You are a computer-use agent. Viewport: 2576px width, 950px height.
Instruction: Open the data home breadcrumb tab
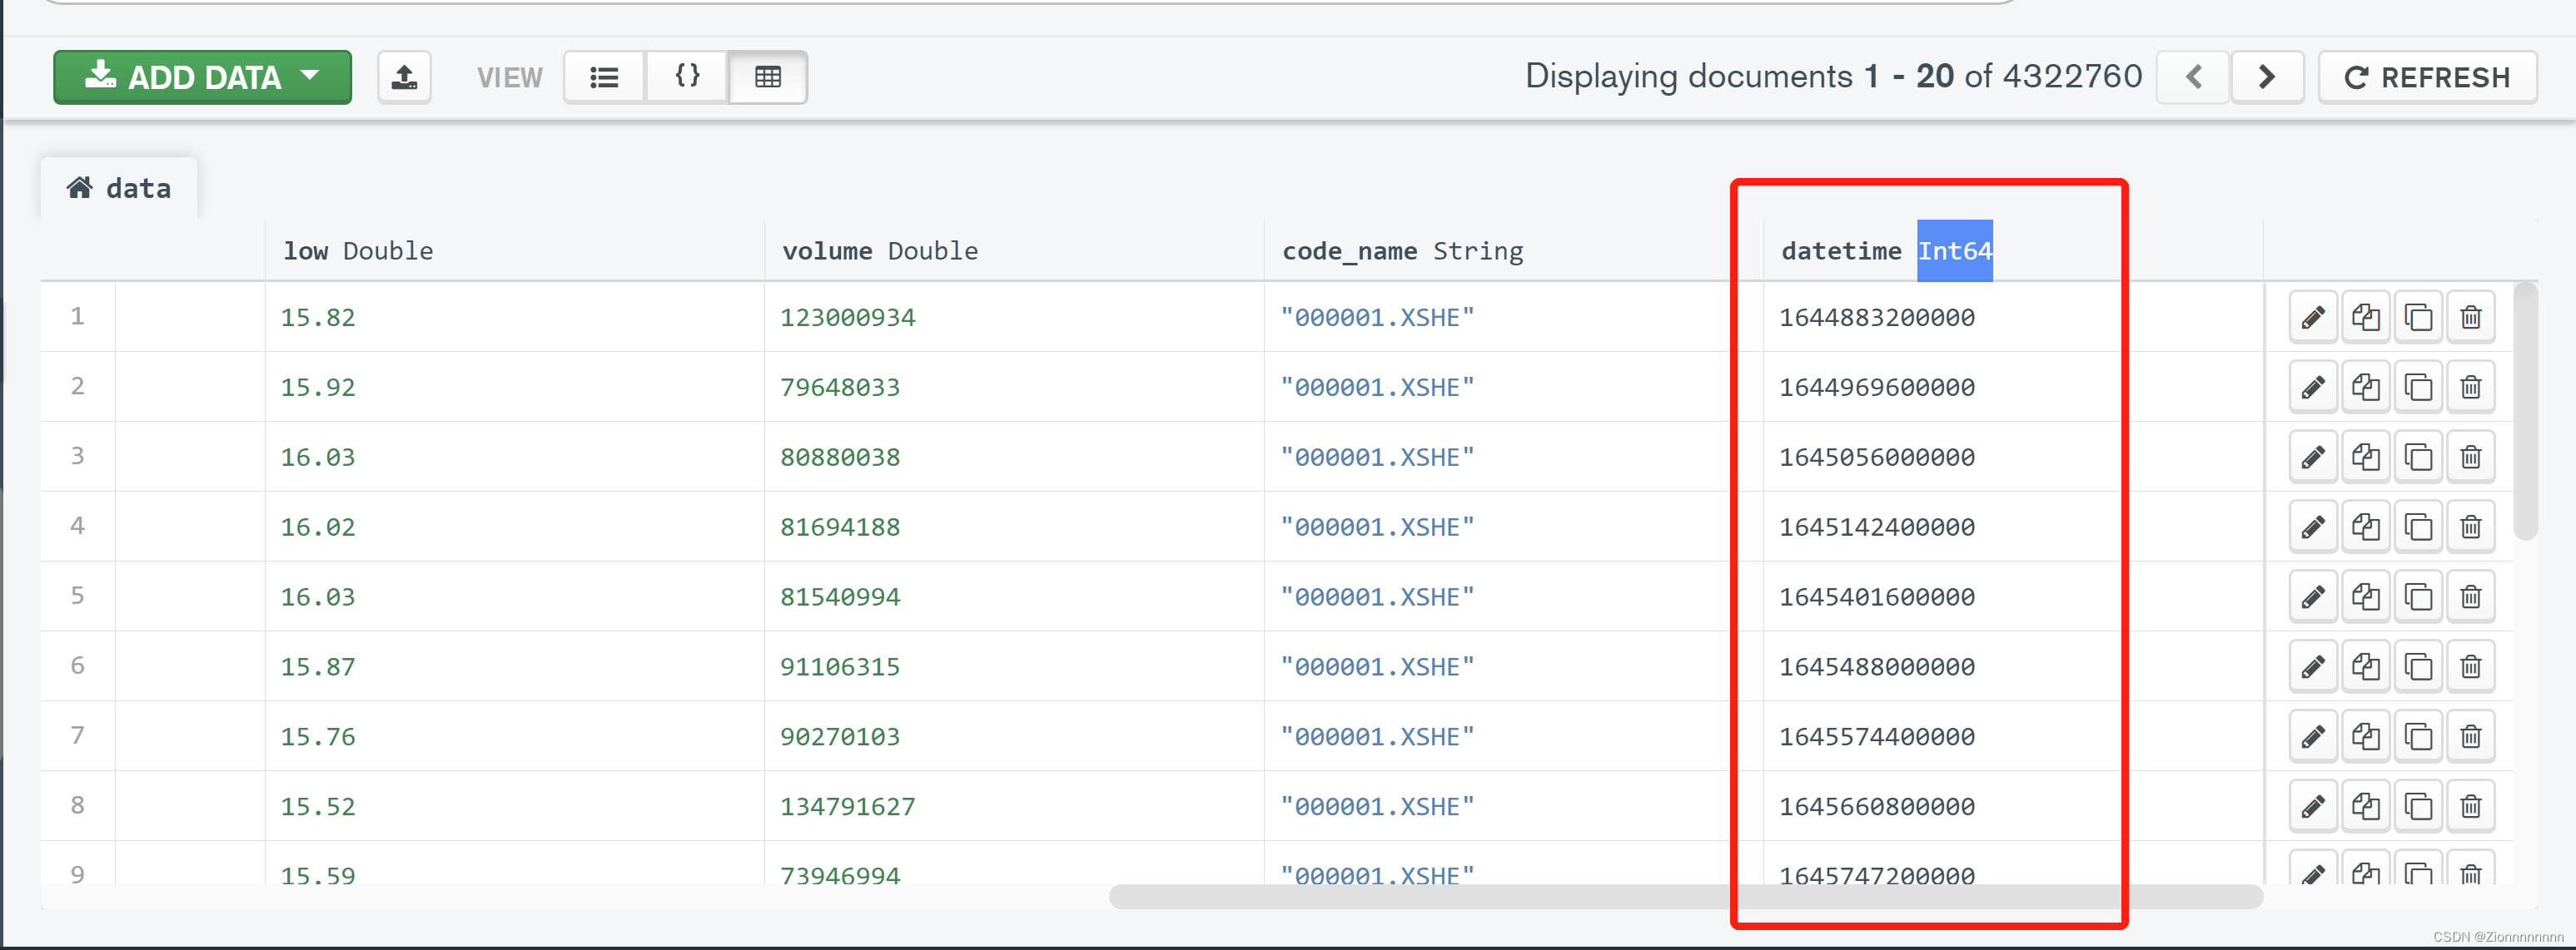119,188
